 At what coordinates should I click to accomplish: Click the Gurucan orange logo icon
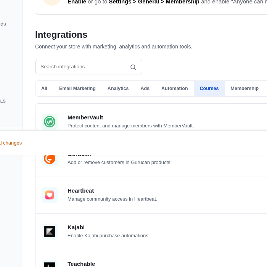coord(50,159)
